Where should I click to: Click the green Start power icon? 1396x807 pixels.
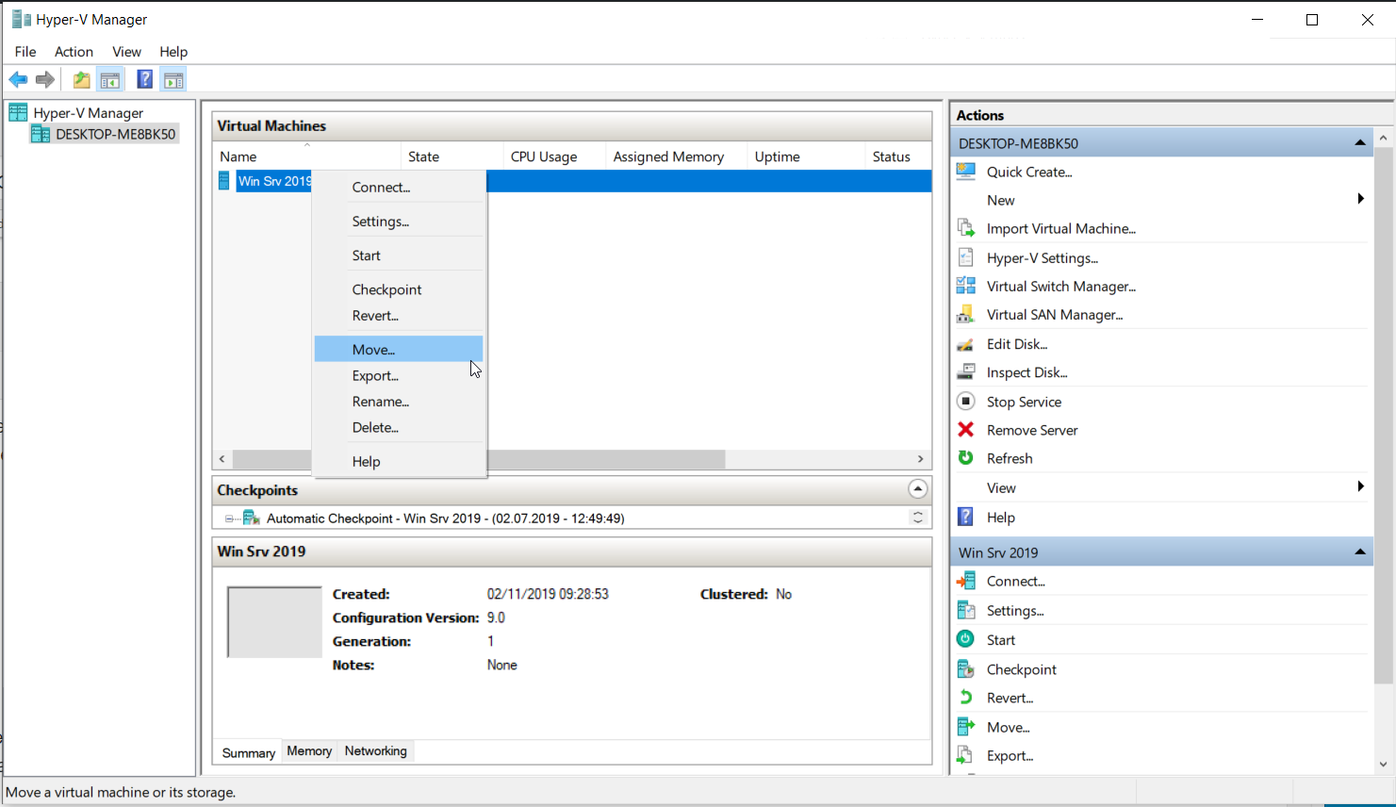(x=966, y=639)
